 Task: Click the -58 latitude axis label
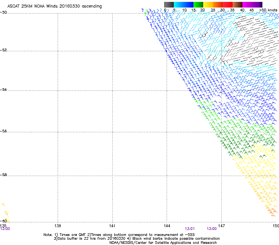click(x=3, y=175)
